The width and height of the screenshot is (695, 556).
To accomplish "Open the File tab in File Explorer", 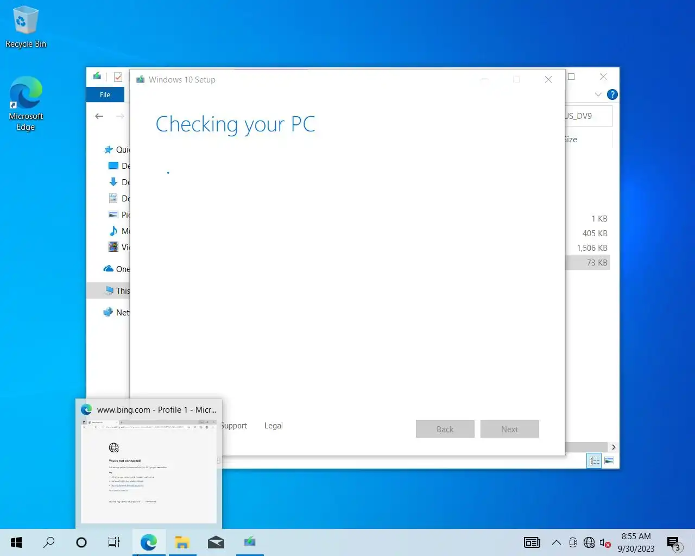I will (105, 94).
